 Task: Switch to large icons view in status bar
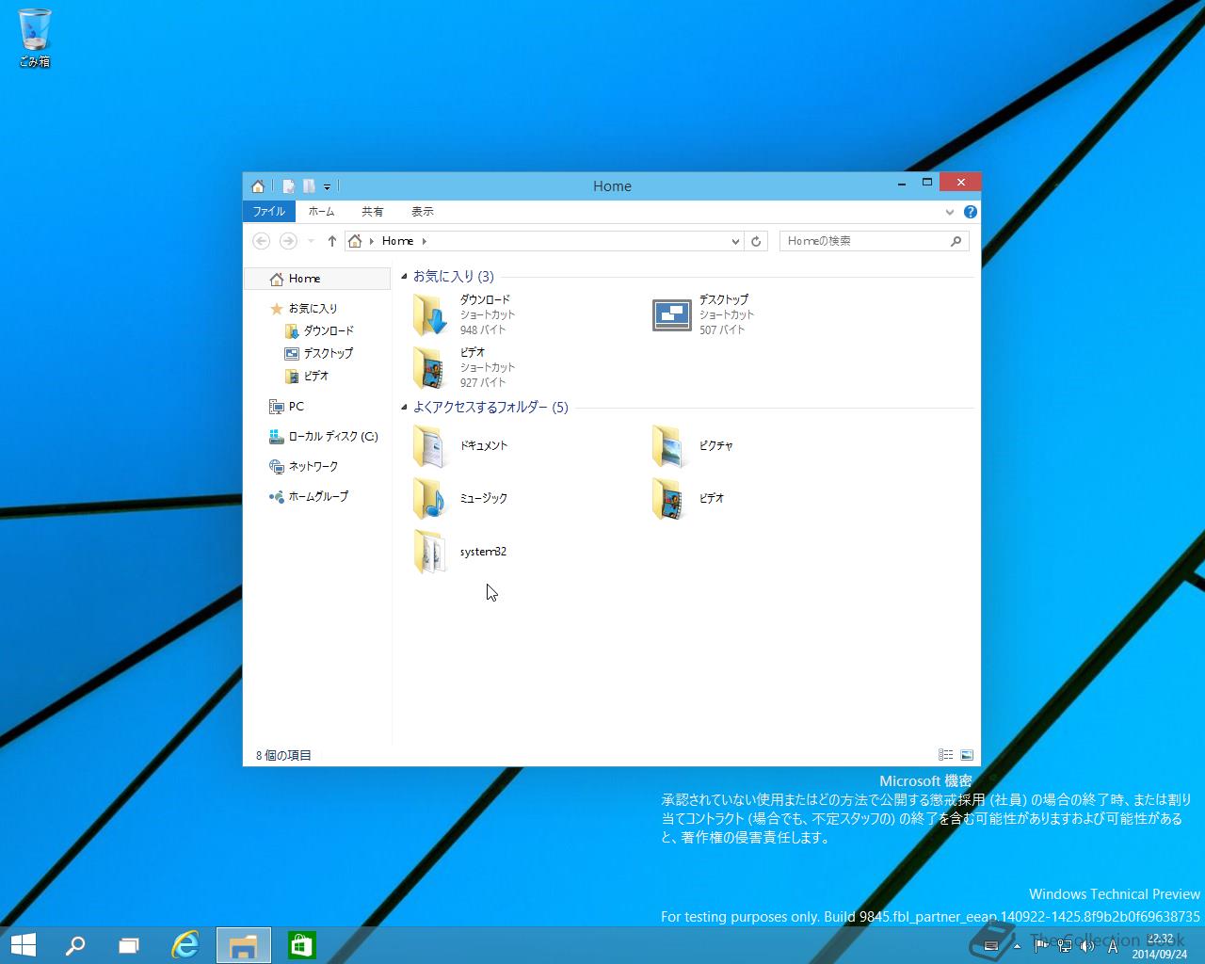tap(967, 755)
